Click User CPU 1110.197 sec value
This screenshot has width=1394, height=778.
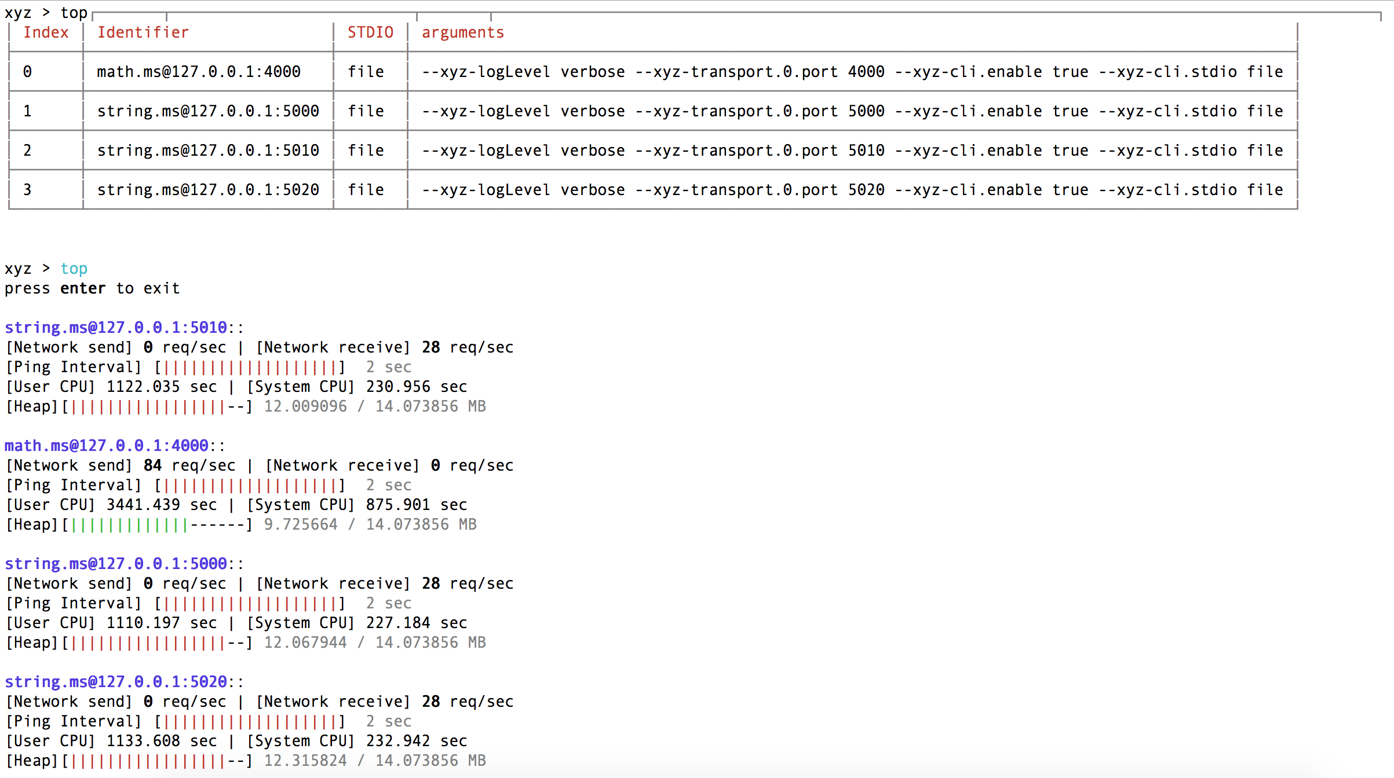coord(162,623)
